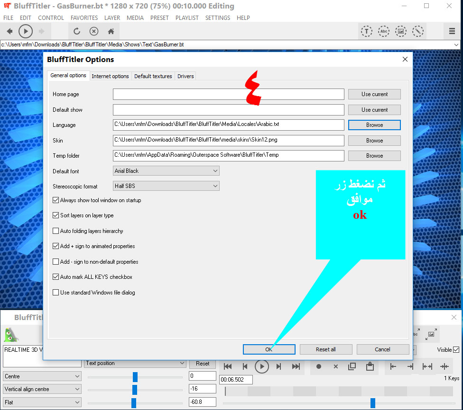463x410 pixels.
Task: Enable 'Use standard Windows file dialog'
Action: point(56,293)
